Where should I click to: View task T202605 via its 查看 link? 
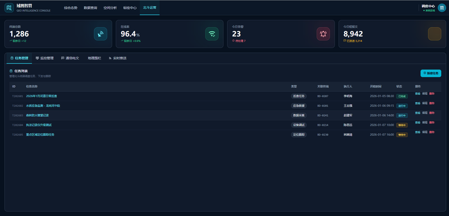click(x=418, y=132)
